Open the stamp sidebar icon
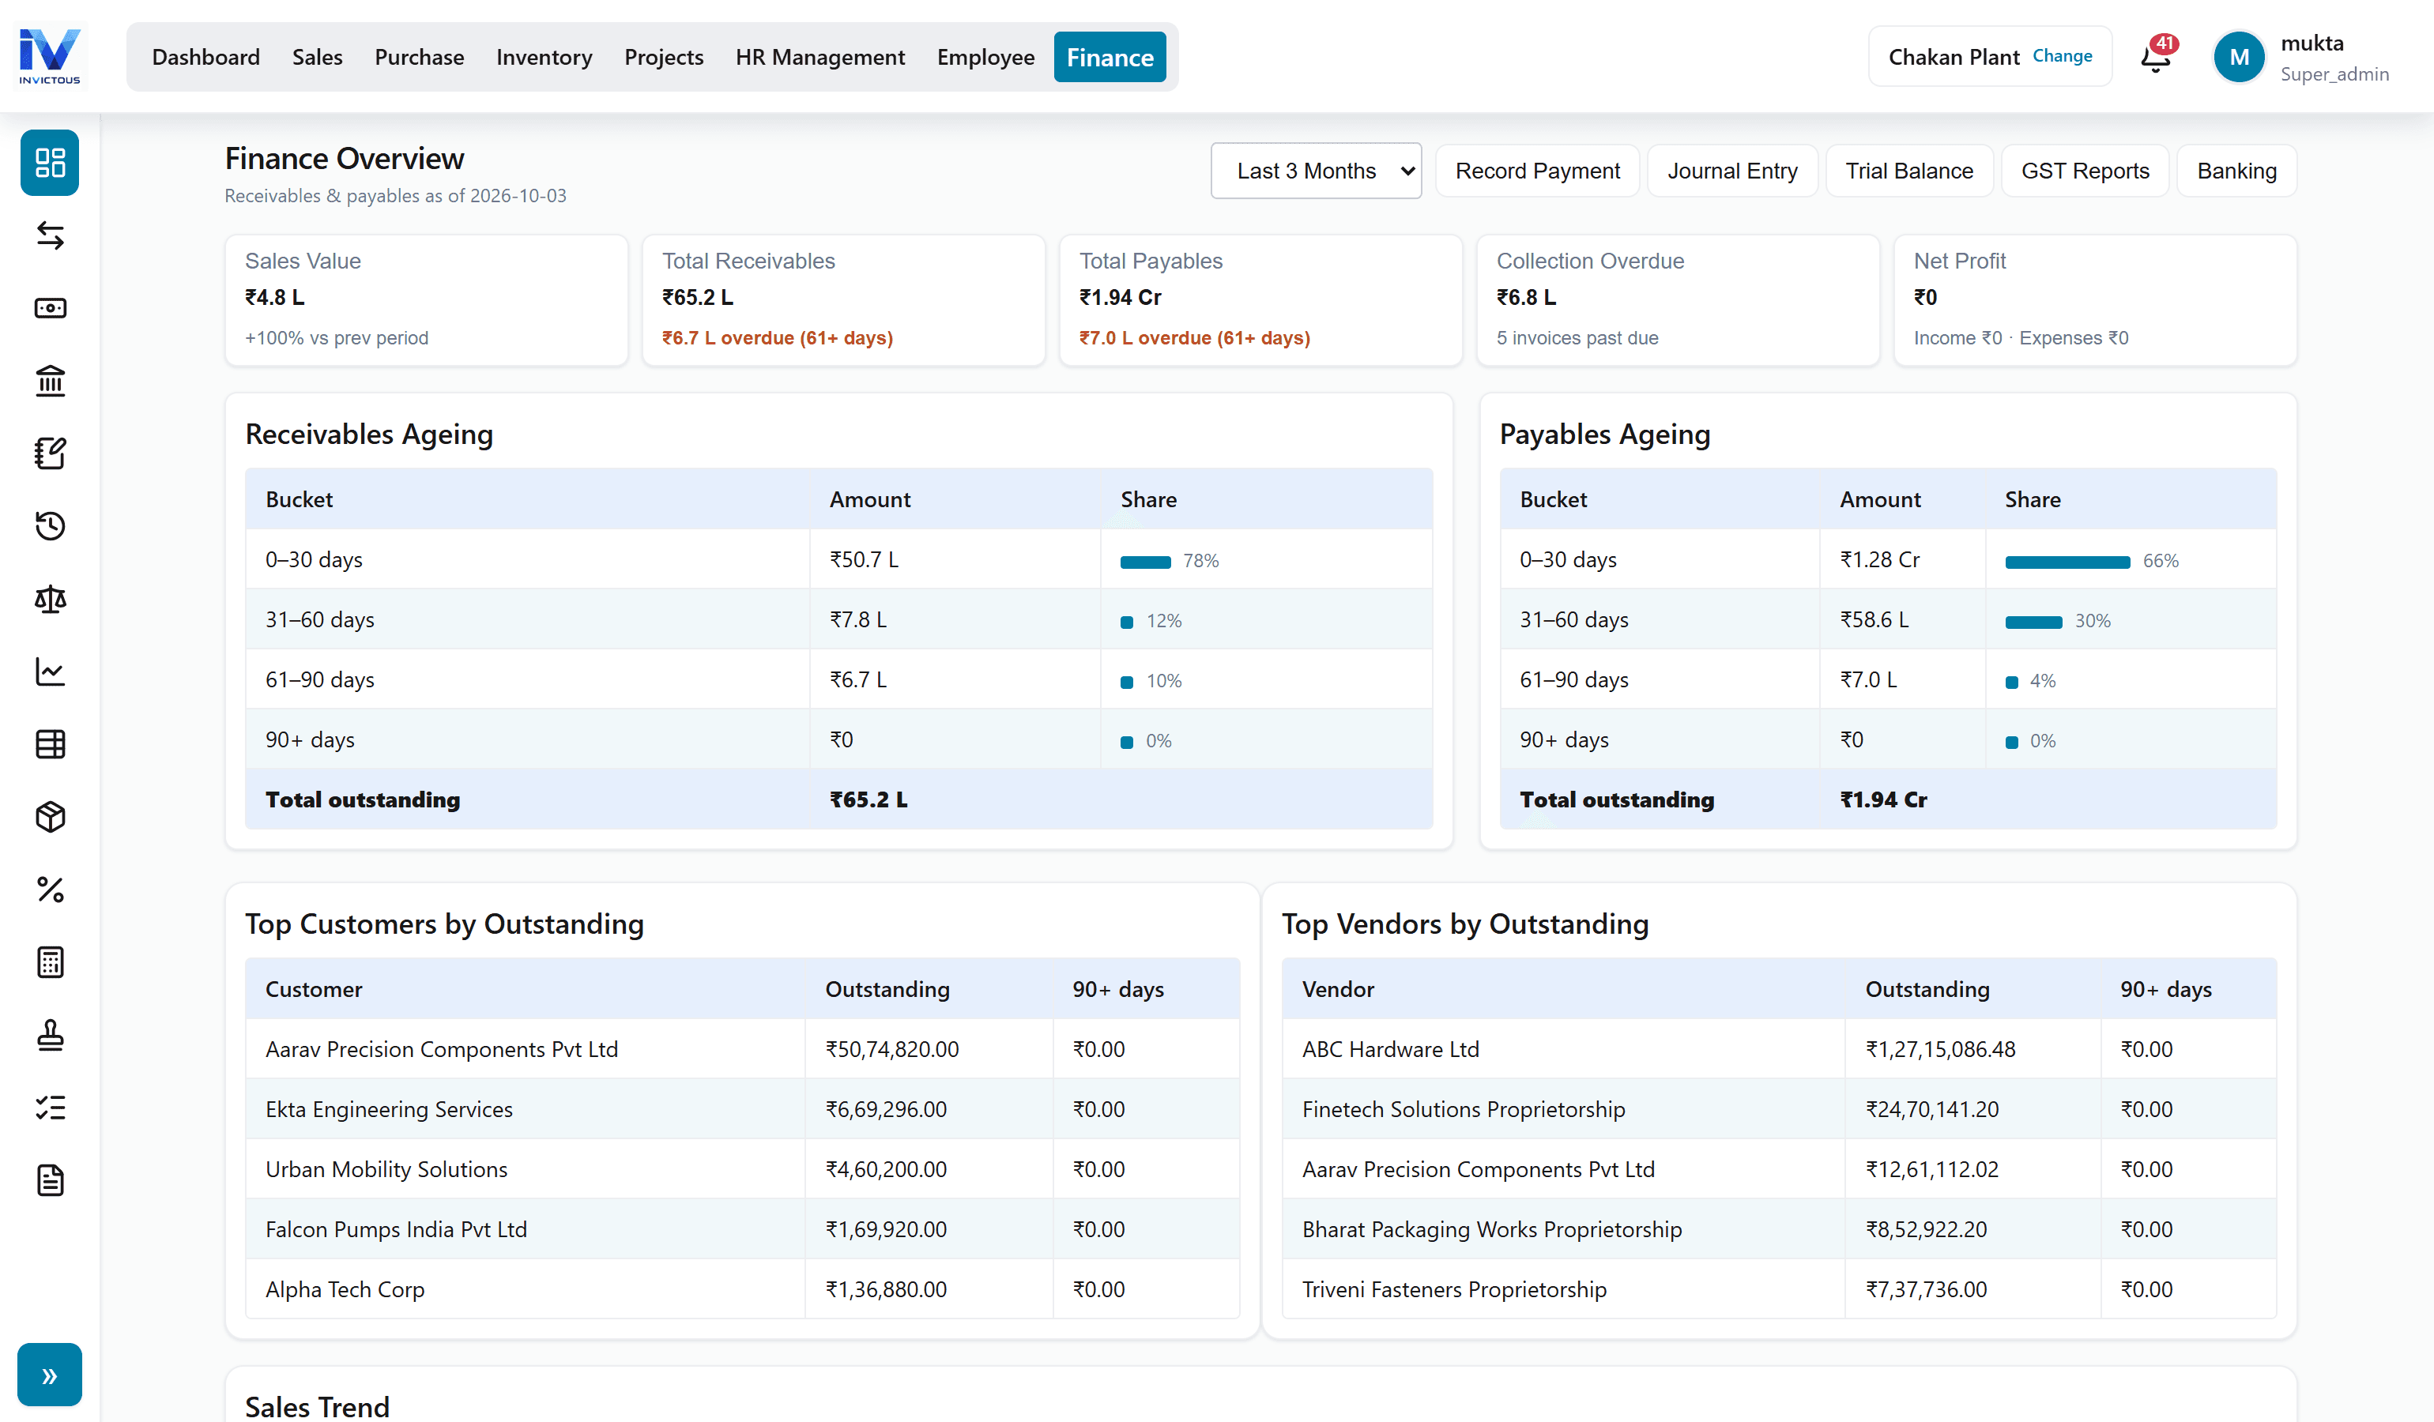2434x1422 pixels. click(49, 1035)
